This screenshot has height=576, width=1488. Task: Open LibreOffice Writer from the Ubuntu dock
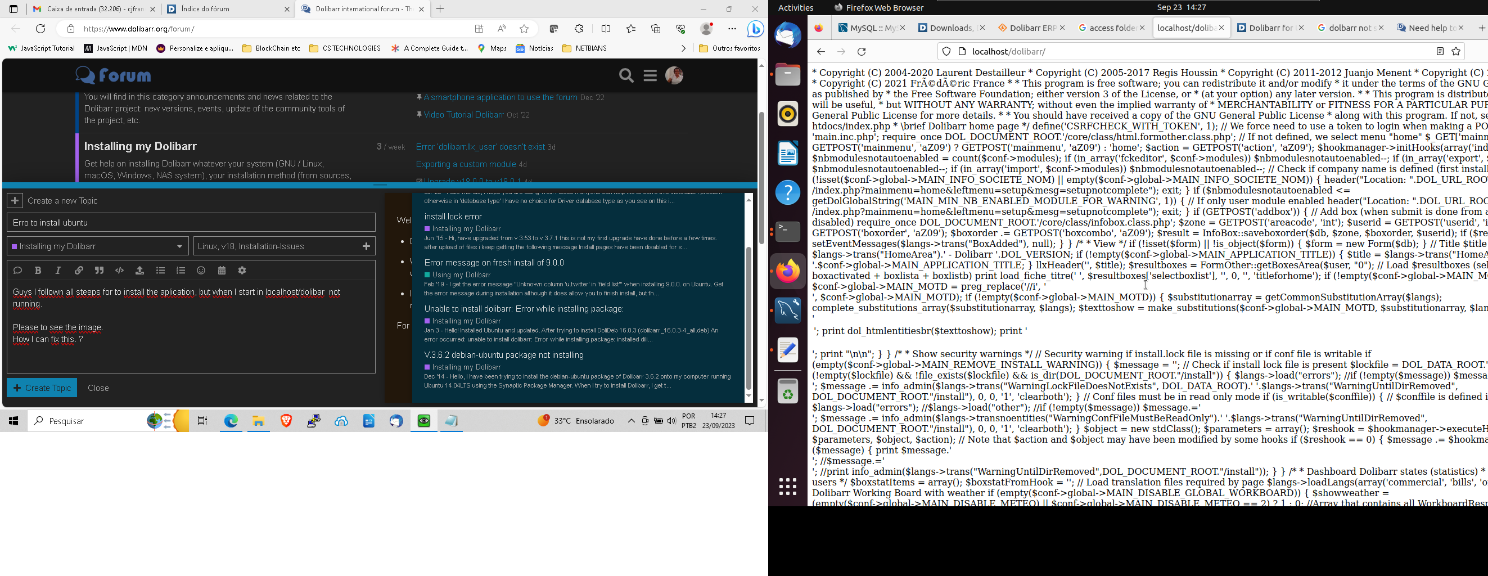pos(788,154)
